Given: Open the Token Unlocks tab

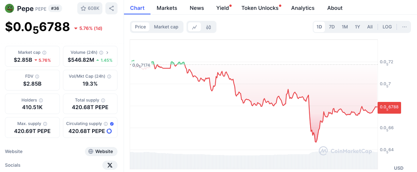Looking at the screenshot, I should (260, 8).
